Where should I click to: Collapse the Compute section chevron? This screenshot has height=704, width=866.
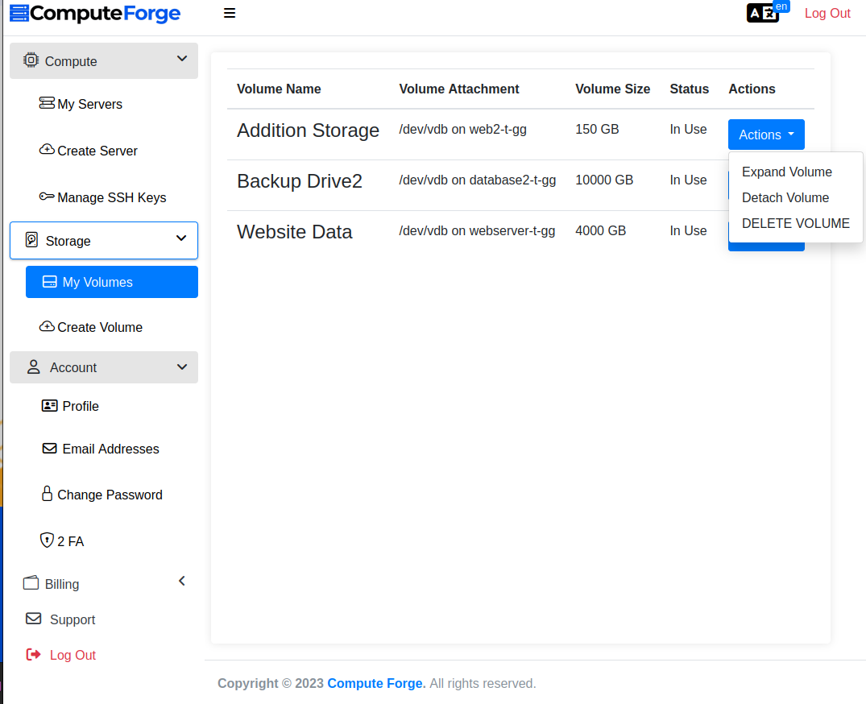pyautogui.click(x=182, y=60)
